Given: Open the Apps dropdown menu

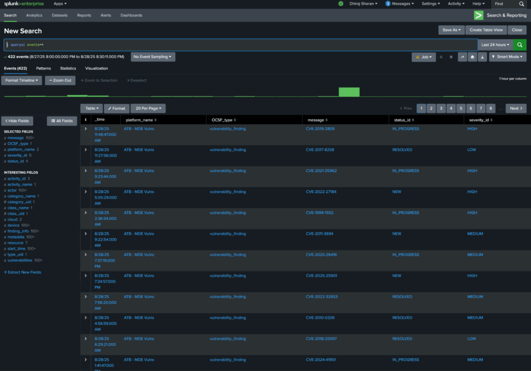Looking at the screenshot, I should click(x=60, y=4).
